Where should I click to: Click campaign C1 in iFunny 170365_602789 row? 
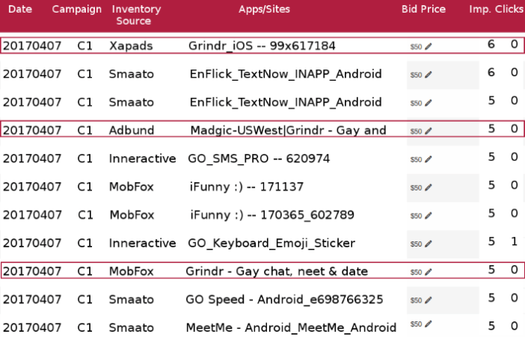click(85, 214)
